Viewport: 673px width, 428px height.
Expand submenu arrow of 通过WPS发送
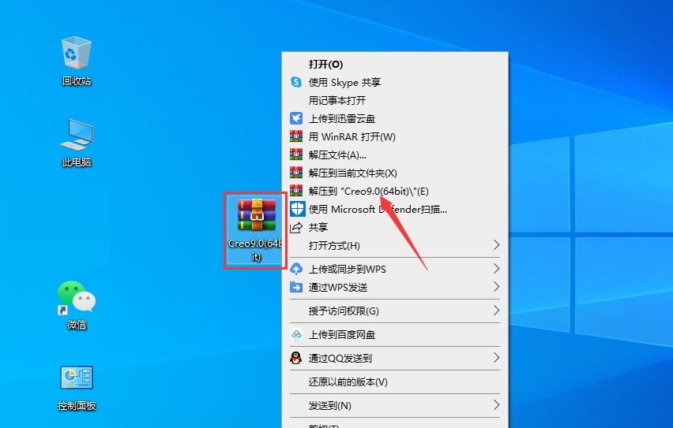click(497, 287)
